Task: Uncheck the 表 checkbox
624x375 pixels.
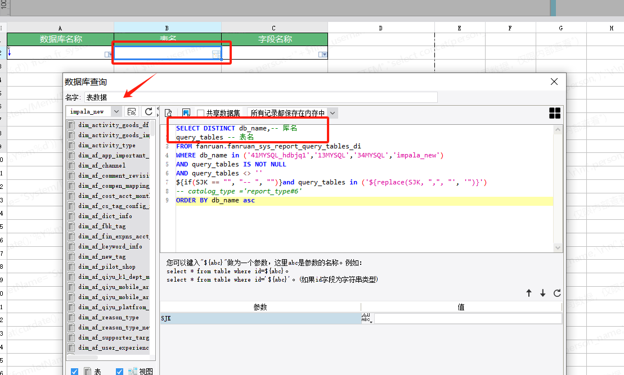Action: tap(74, 372)
